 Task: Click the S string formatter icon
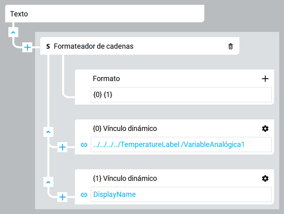pyautogui.click(x=48, y=46)
